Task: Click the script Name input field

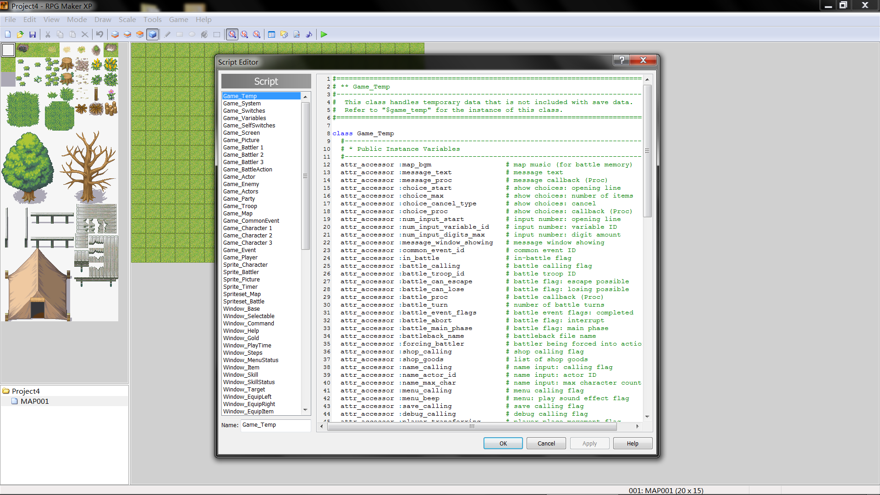Action: tap(275, 425)
